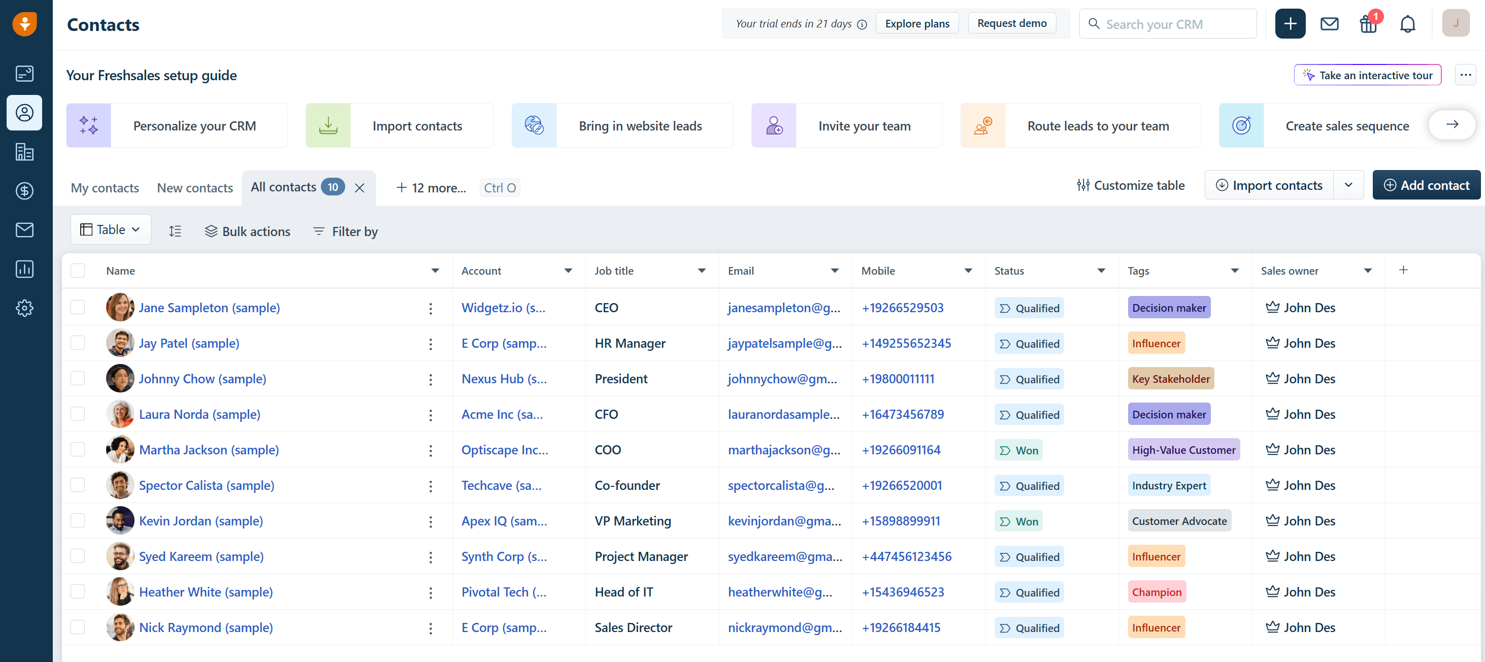Select the Spector Calista row checkbox
The image size is (1485, 662).
[x=78, y=484]
